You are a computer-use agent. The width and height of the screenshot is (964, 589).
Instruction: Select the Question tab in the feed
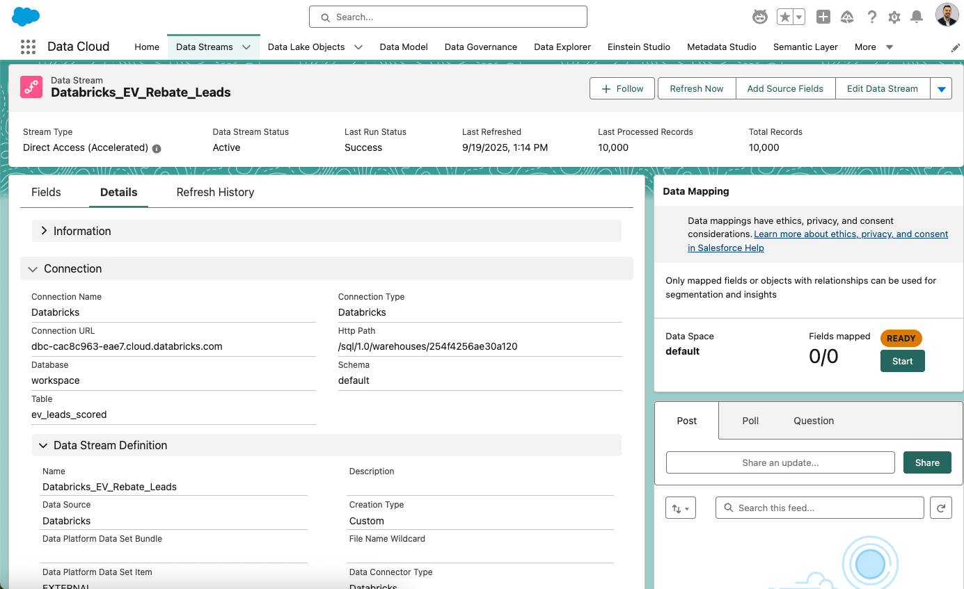(814, 421)
